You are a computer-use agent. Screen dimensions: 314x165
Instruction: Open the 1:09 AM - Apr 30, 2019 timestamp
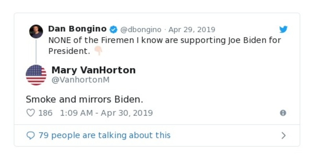[x=106, y=113]
